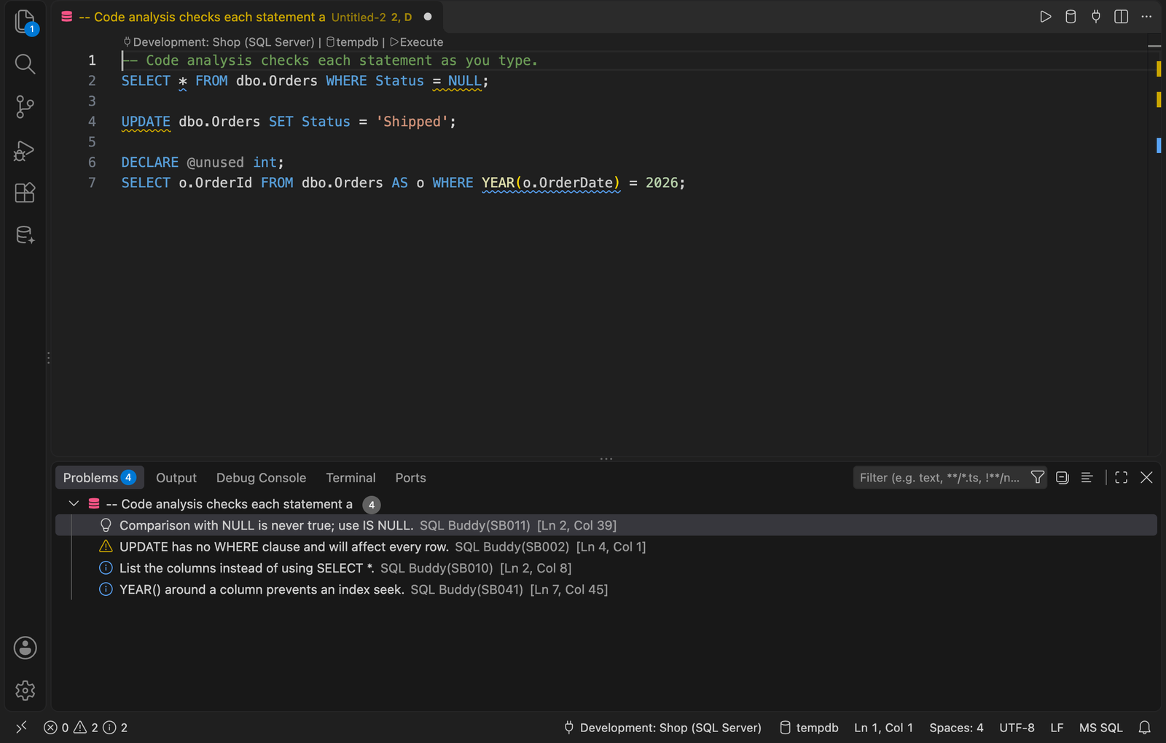This screenshot has height=743, width=1166.
Task: Change end of line sequence LF
Action: pyautogui.click(x=1057, y=728)
